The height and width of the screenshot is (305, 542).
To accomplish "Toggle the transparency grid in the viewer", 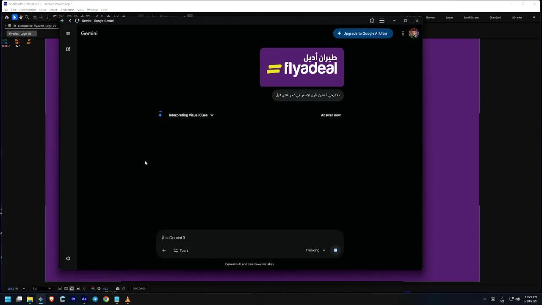I will click(x=66, y=288).
